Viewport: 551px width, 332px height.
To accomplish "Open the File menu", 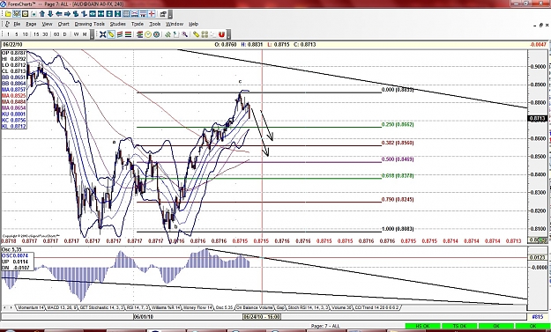I will [17, 24].
